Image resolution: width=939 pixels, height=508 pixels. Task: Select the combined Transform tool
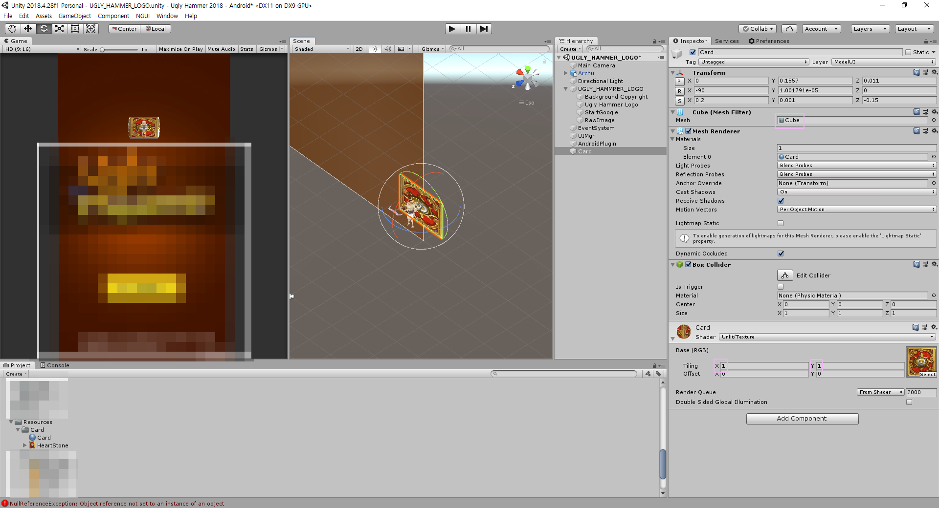(91, 29)
